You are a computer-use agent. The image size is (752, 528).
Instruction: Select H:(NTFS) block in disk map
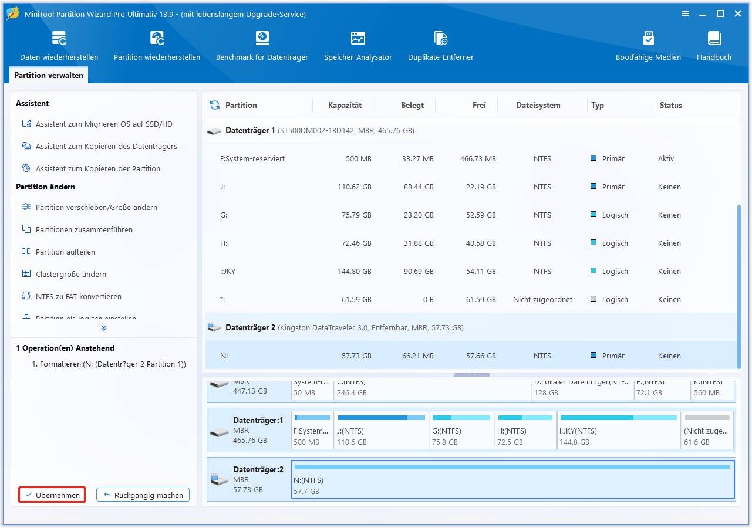(x=525, y=429)
